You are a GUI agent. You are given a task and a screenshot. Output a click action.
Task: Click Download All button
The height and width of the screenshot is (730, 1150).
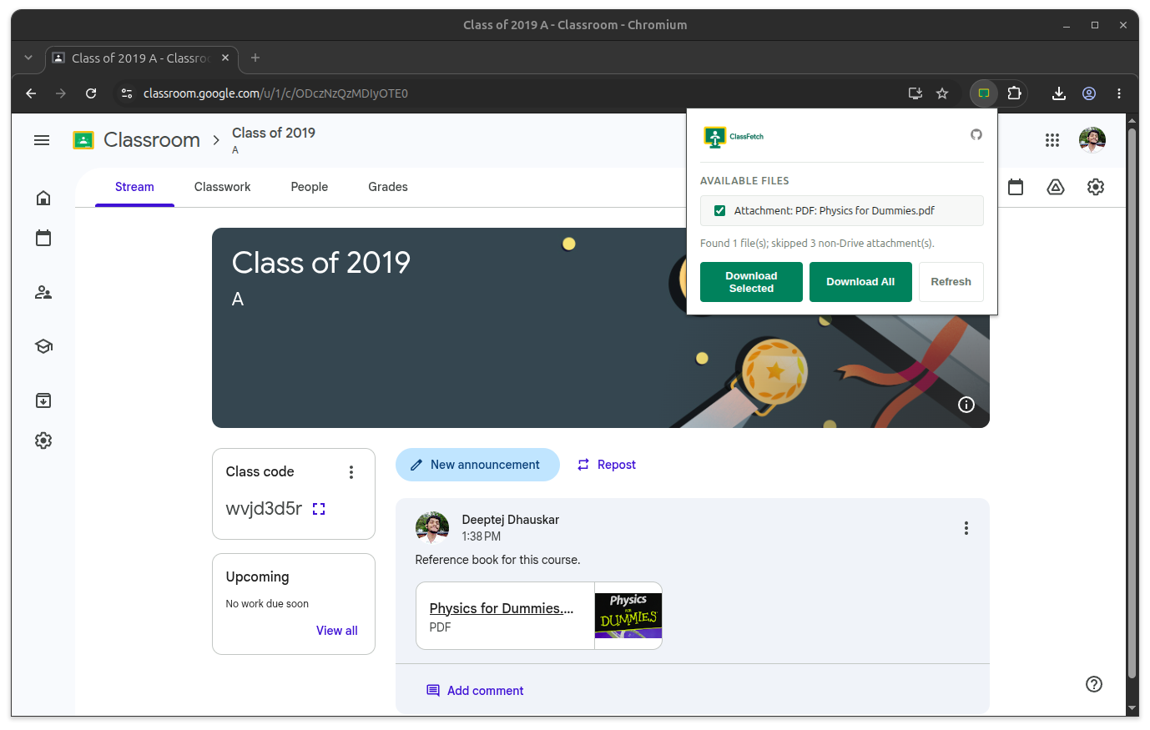860,282
